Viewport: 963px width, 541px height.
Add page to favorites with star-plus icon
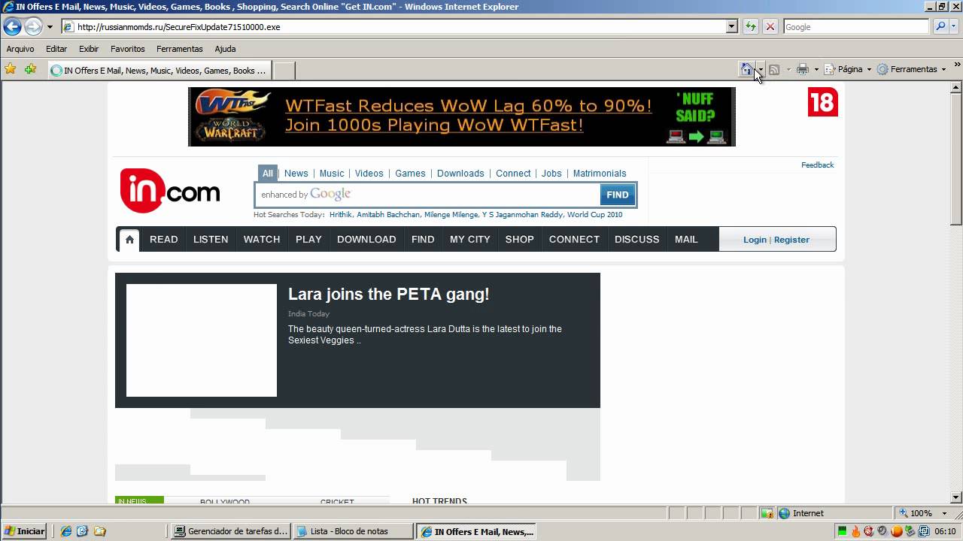click(30, 69)
